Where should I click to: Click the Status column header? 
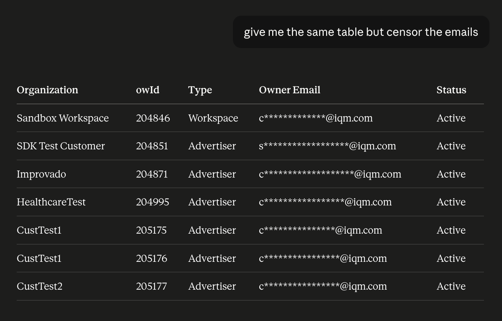[451, 90]
